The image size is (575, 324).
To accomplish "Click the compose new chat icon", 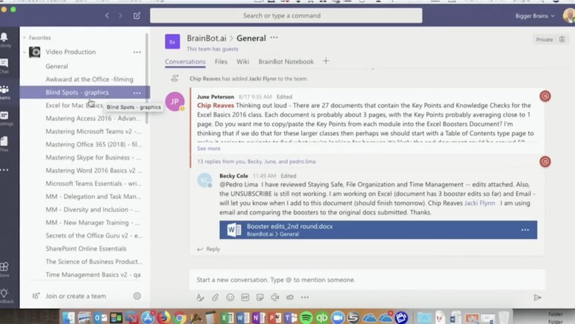I will pyautogui.click(x=137, y=16).
